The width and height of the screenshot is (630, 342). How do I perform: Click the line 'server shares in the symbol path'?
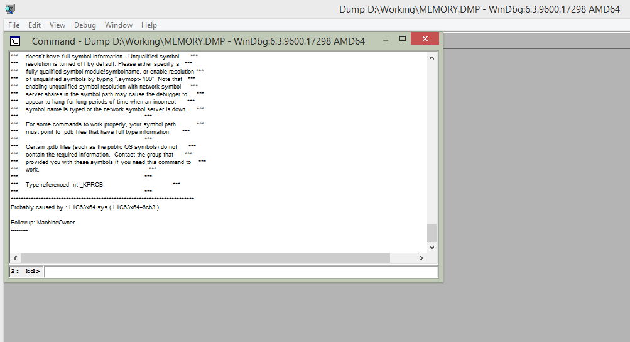[x=107, y=94]
